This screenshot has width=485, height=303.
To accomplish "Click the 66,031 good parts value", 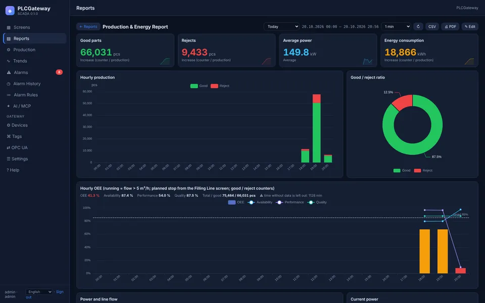I will pyautogui.click(x=96, y=52).
